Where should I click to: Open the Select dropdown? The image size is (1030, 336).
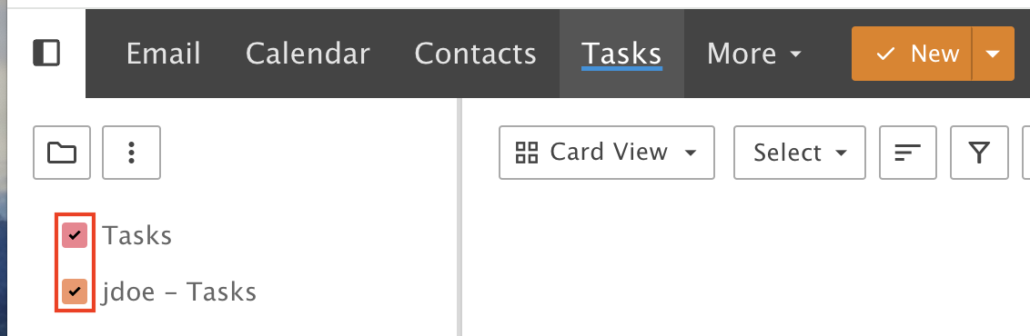coord(800,153)
